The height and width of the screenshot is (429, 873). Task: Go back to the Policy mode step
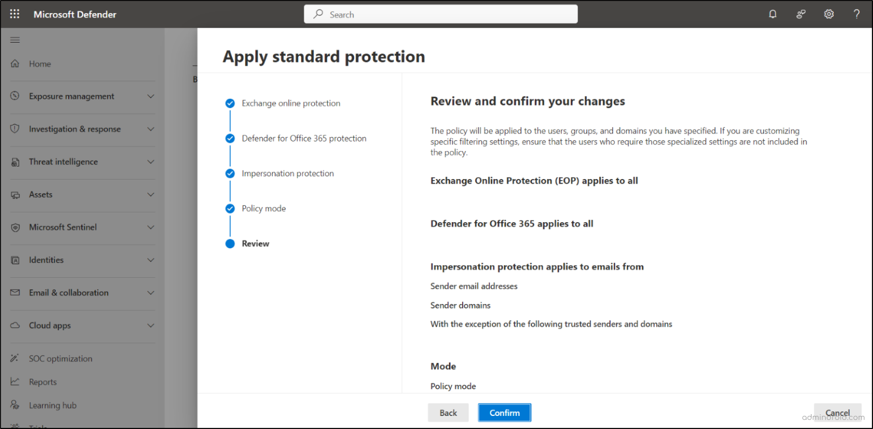[448, 413]
